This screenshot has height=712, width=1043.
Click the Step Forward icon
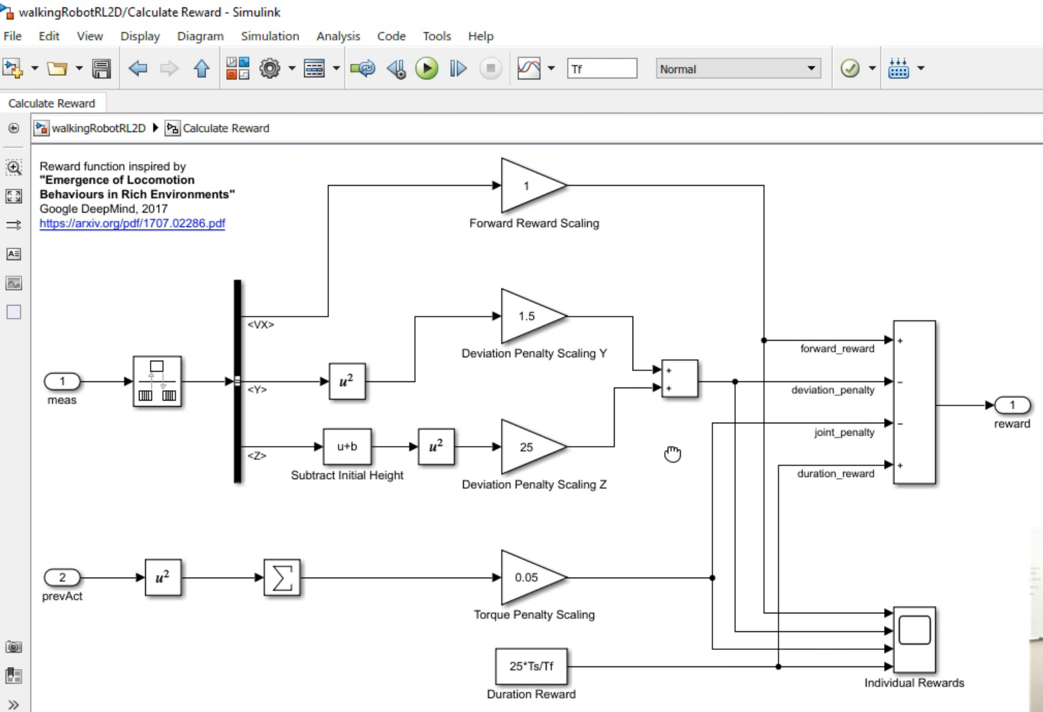pos(458,68)
